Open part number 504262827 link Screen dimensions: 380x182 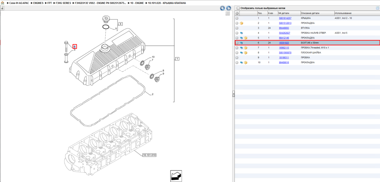click(285, 33)
